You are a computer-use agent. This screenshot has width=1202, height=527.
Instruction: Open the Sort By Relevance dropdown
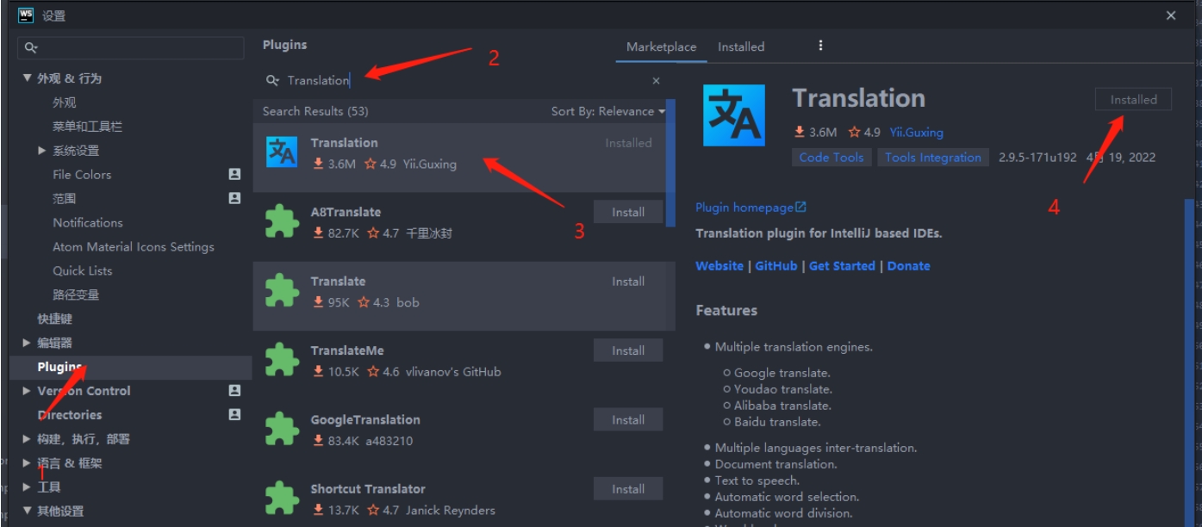(x=608, y=111)
